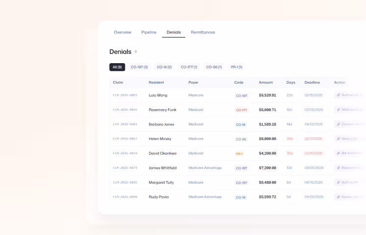Click the amount $5,529.91
Screen dimensions: 366x235
pyautogui.click(x=268, y=95)
